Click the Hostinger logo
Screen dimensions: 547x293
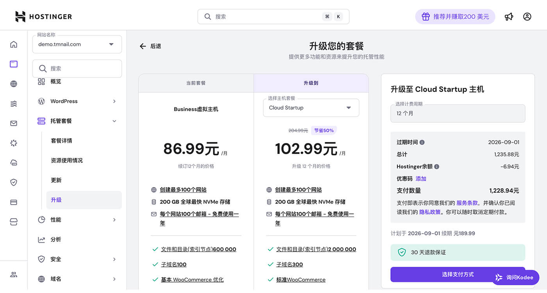click(x=43, y=16)
